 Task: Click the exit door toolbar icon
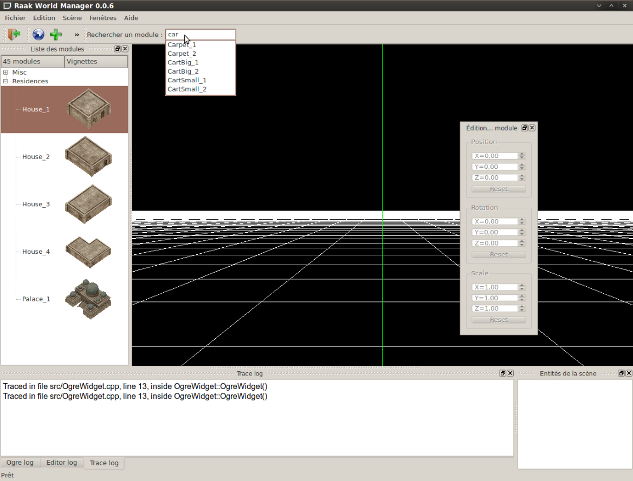(14, 34)
